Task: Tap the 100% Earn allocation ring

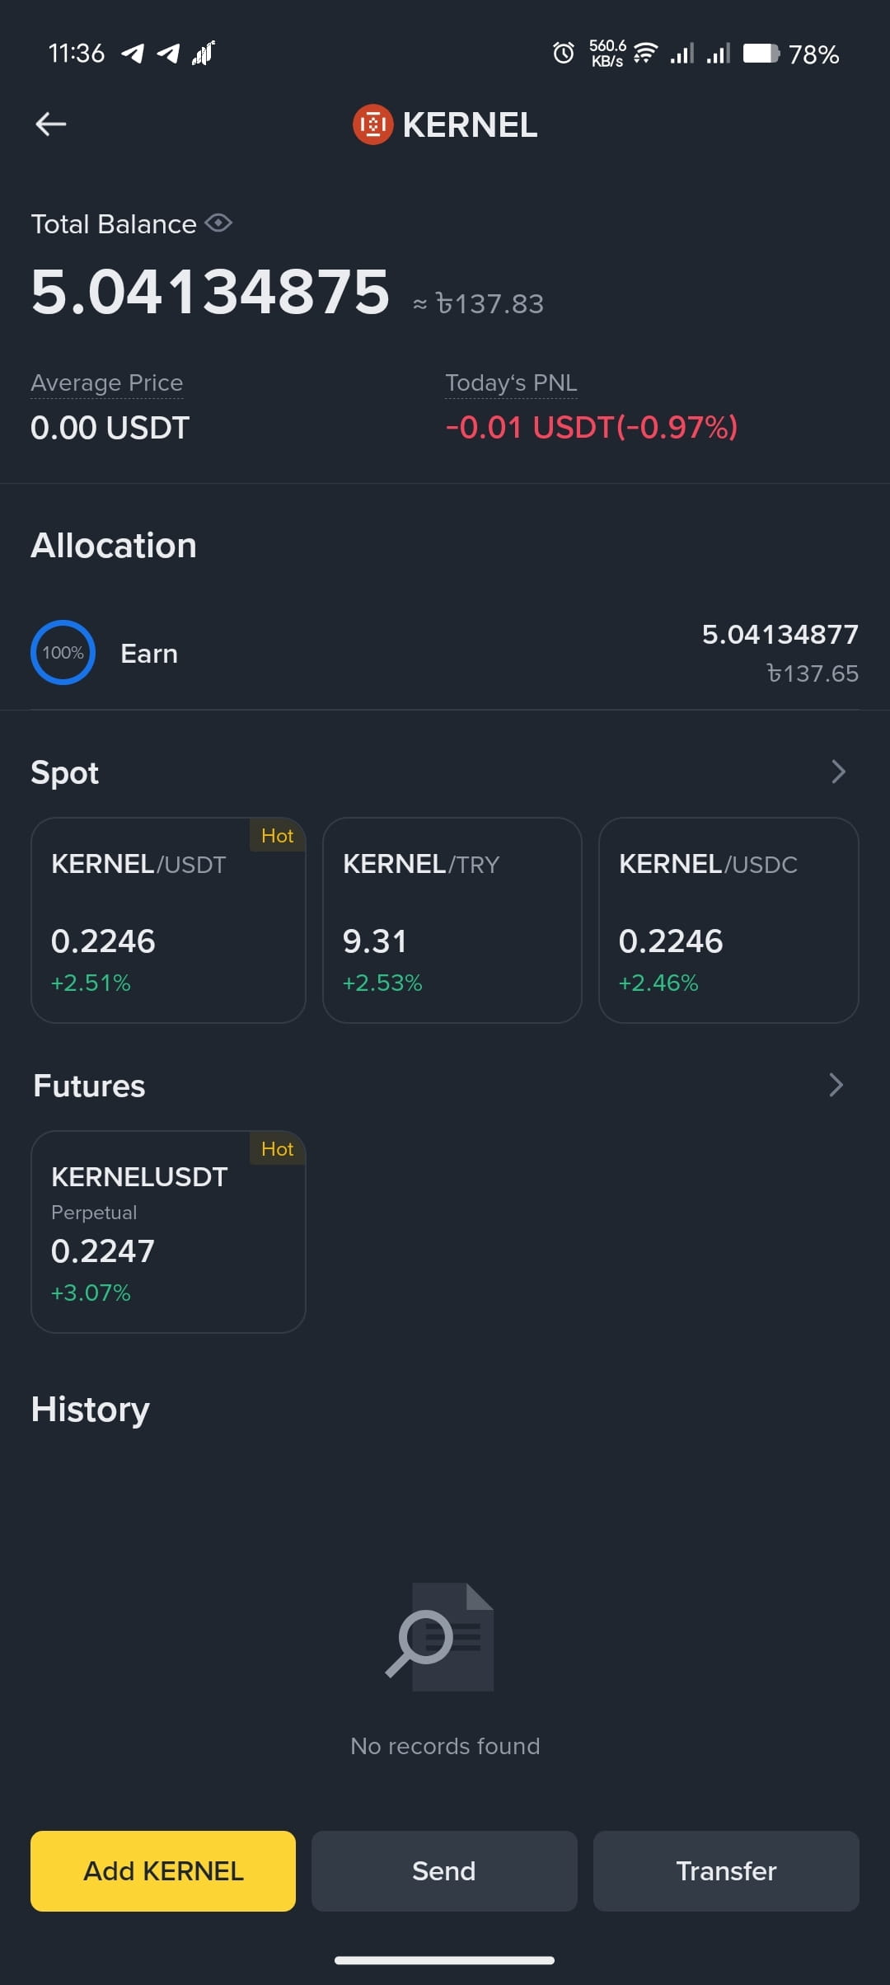Action: point(63,652)
